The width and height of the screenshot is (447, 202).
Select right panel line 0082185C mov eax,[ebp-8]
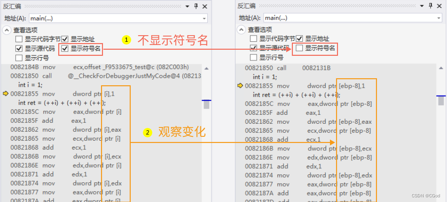[x=308, y=104]
